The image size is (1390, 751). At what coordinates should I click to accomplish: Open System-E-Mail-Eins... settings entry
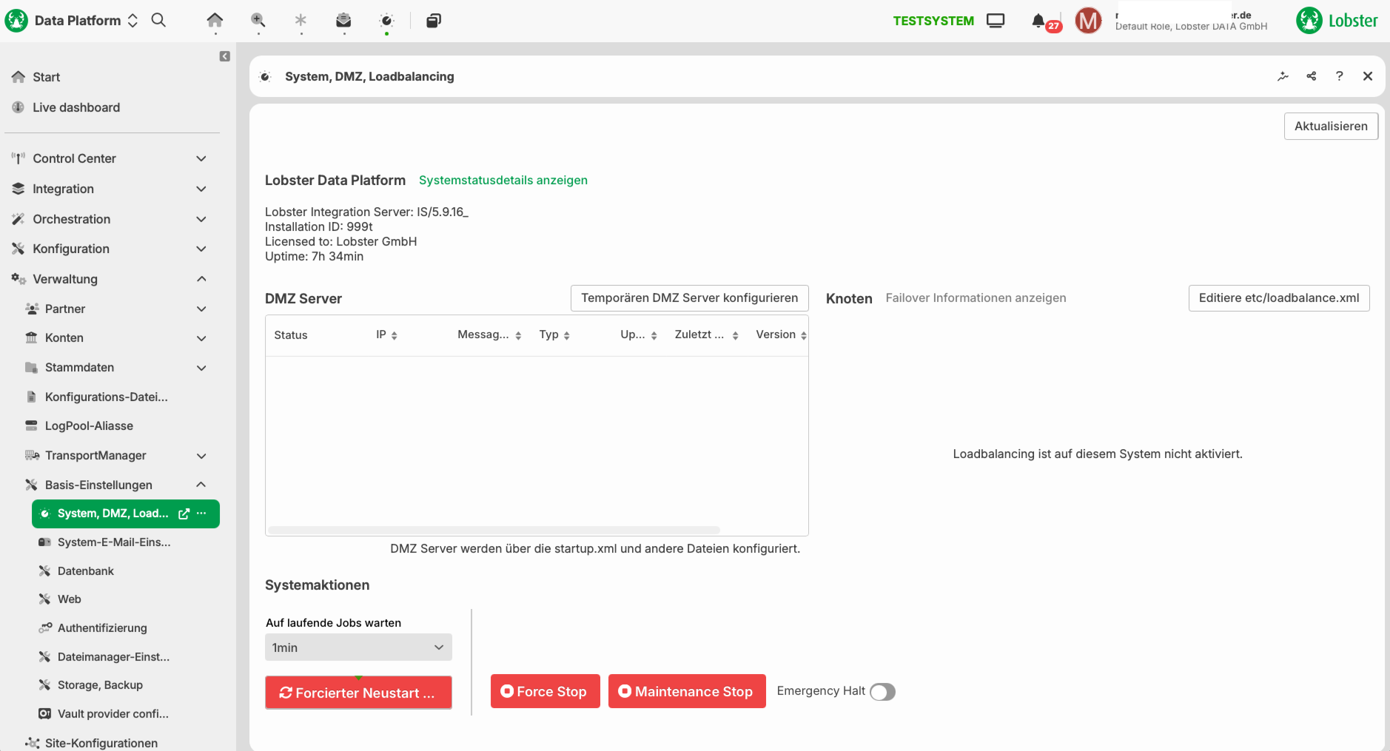(114, 542)
